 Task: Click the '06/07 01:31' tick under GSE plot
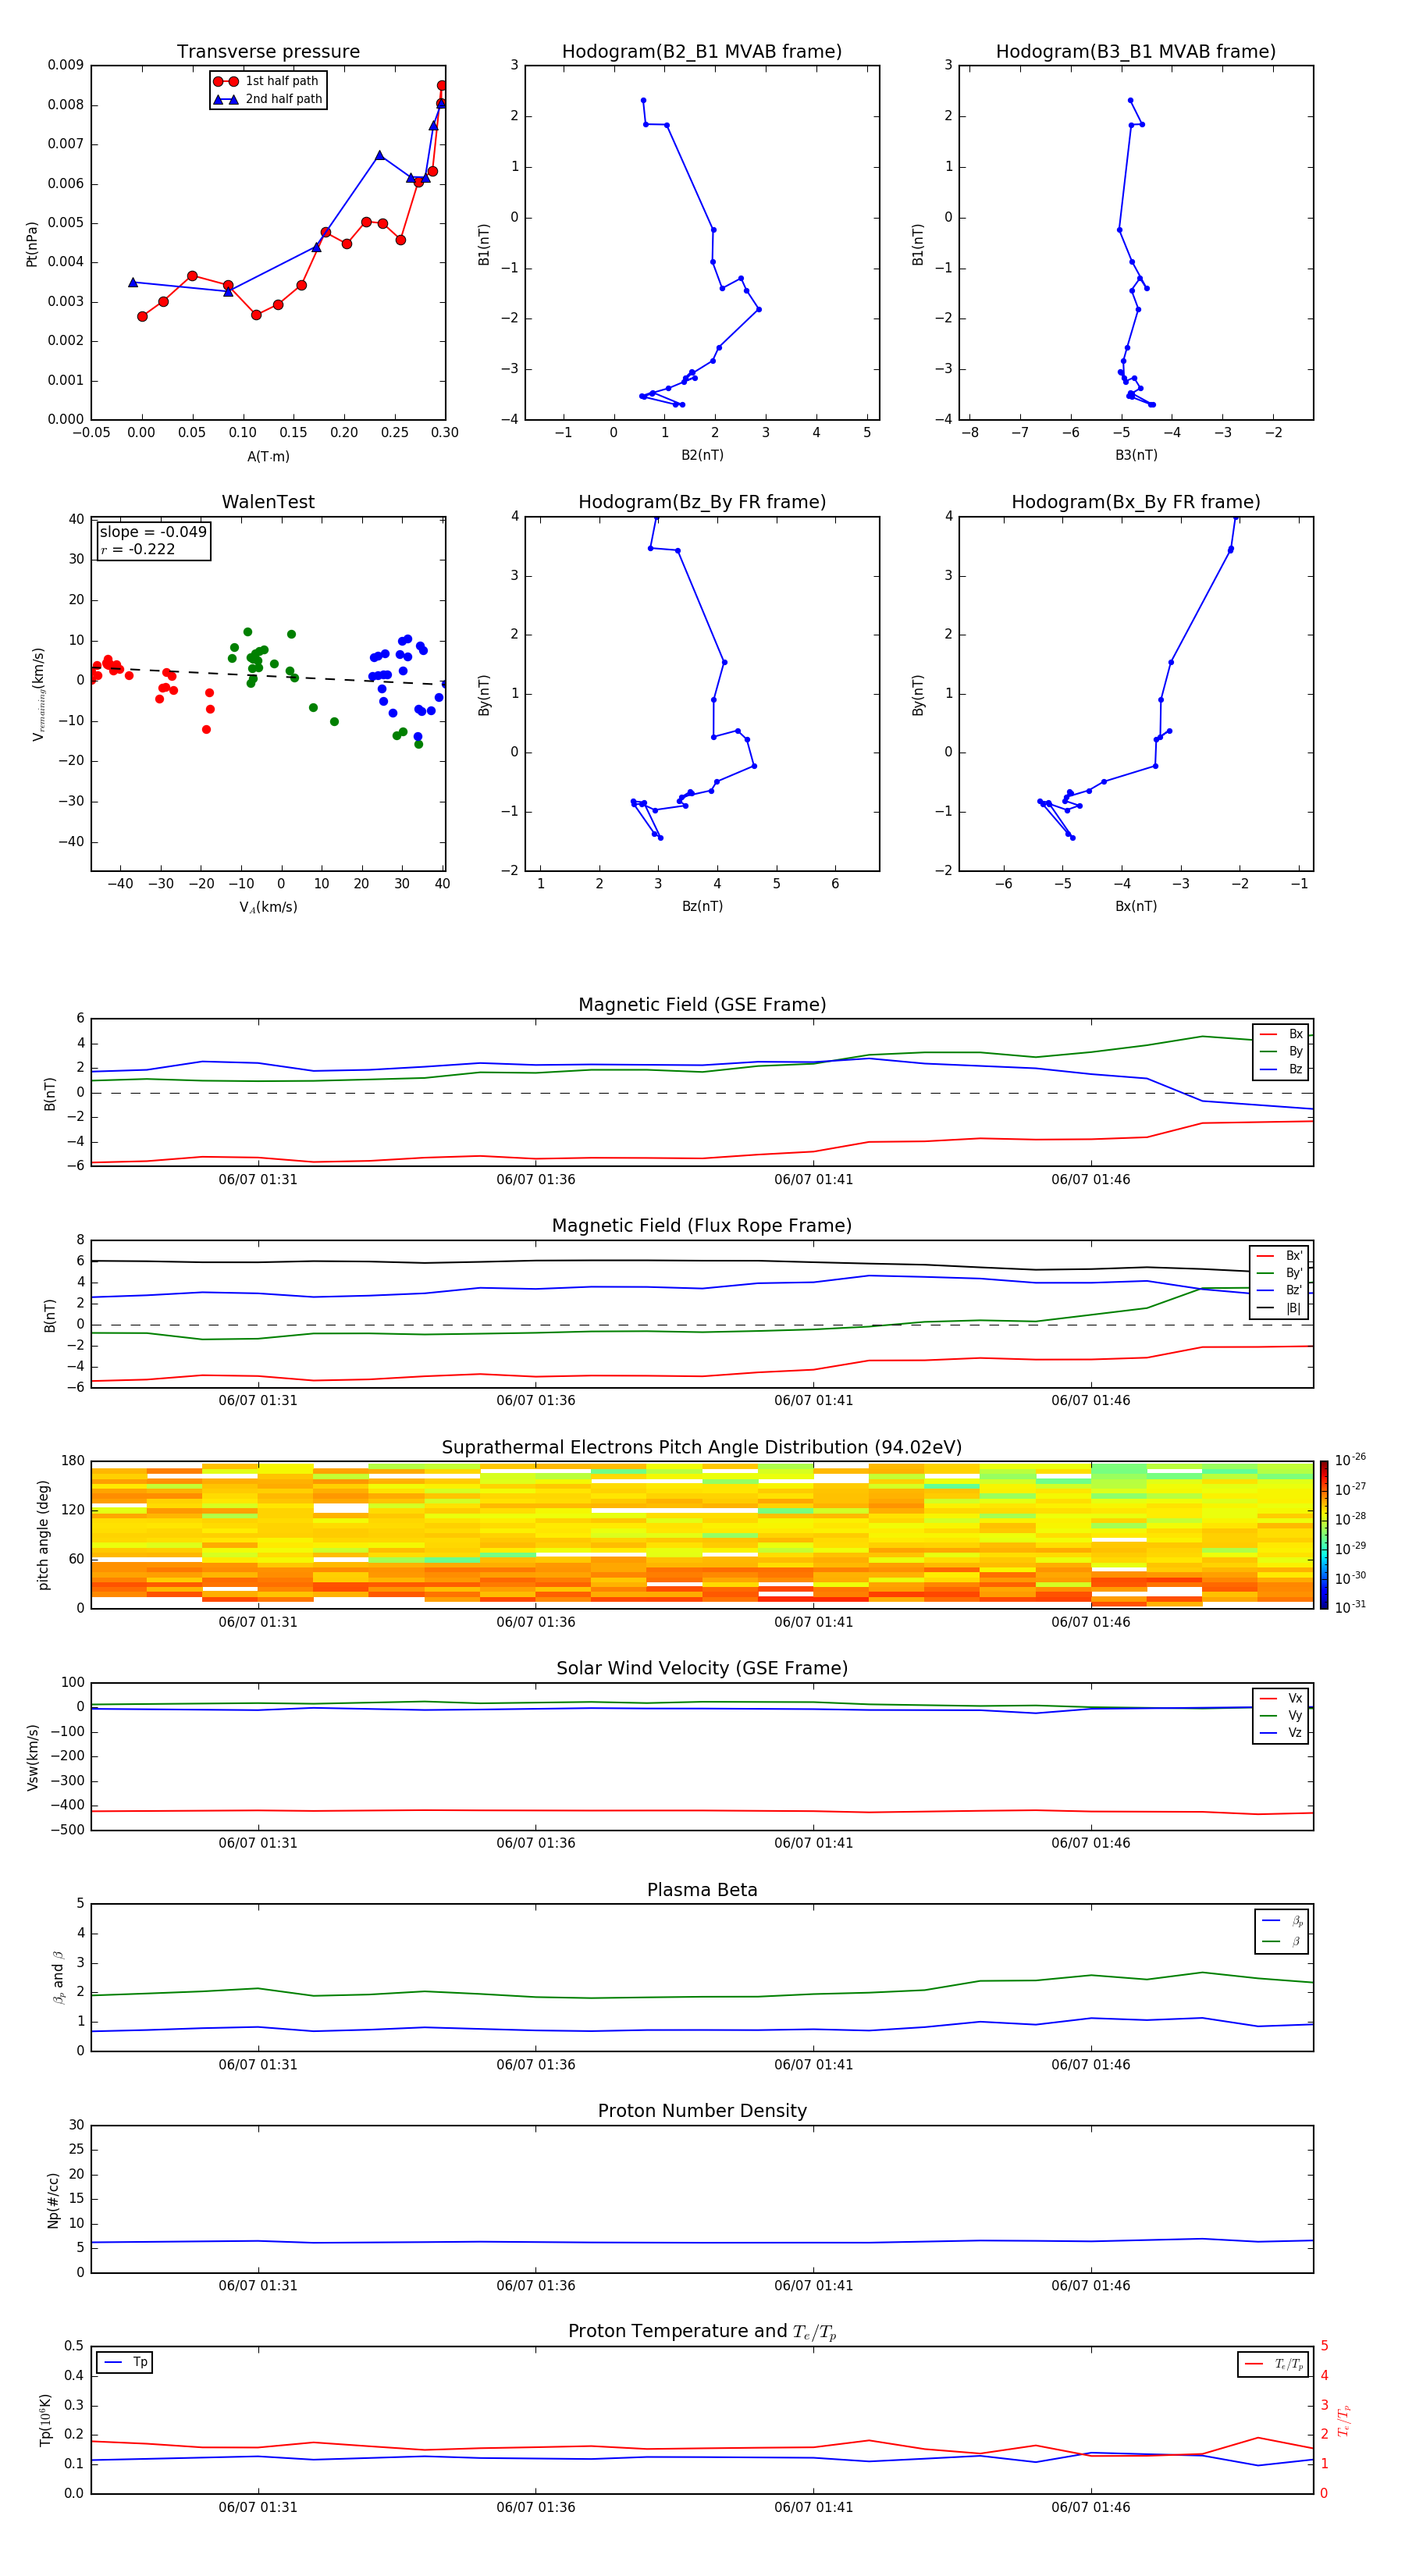258,1180
